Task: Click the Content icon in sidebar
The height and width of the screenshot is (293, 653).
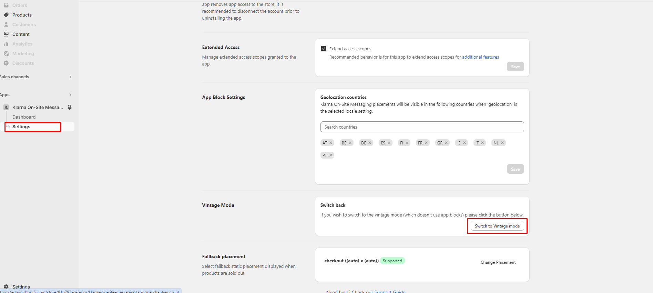Action: click(x=6, y=34)
